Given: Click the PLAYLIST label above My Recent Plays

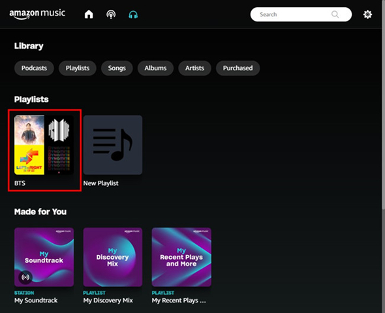Looking at the screenshot, I should (163, 293).
